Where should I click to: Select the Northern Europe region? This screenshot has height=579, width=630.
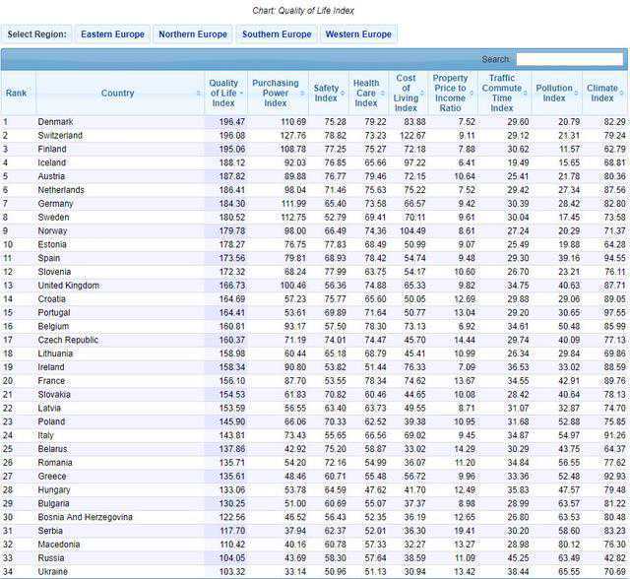pos(192,34)
